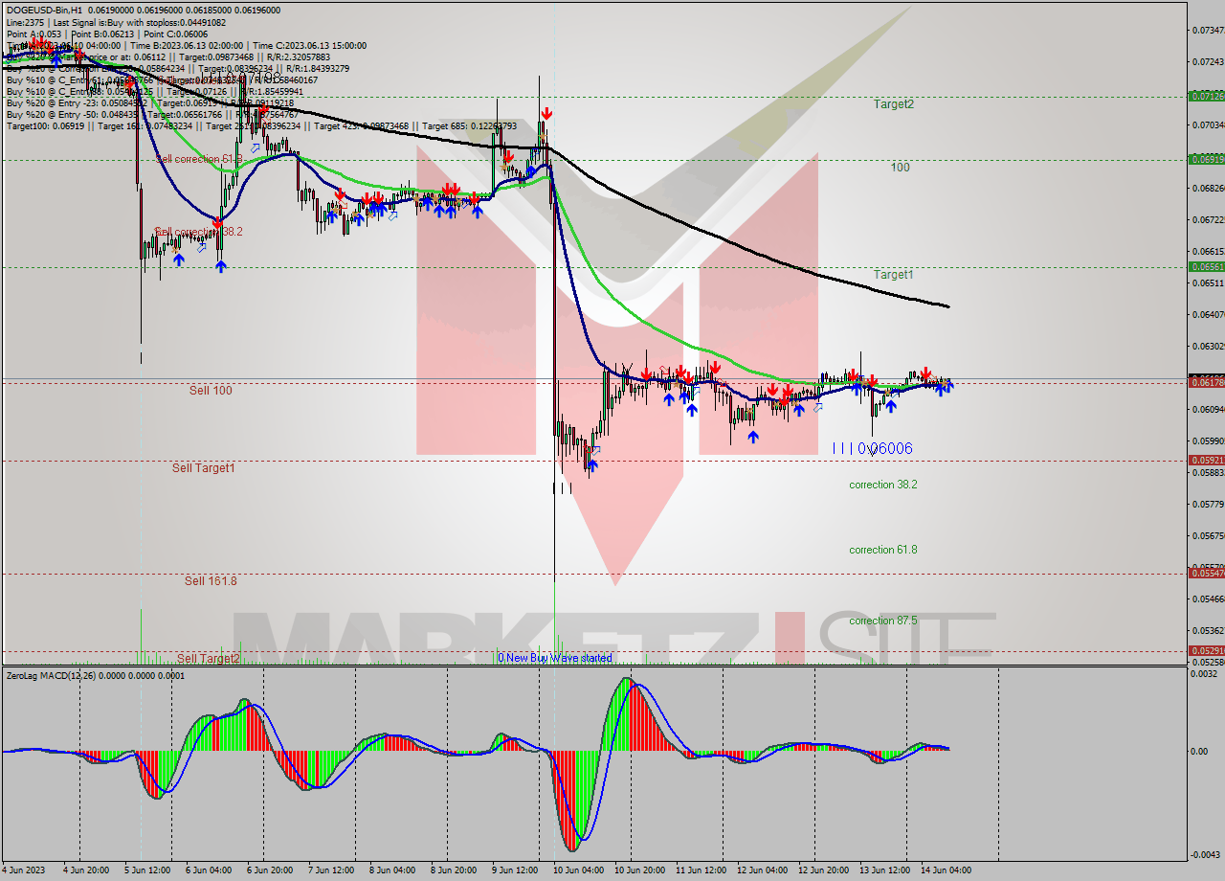The height and width of the screenshot is (881, 1225).
Task: Click the '6 Jun 20:00' time label
Action: (272, 870)
